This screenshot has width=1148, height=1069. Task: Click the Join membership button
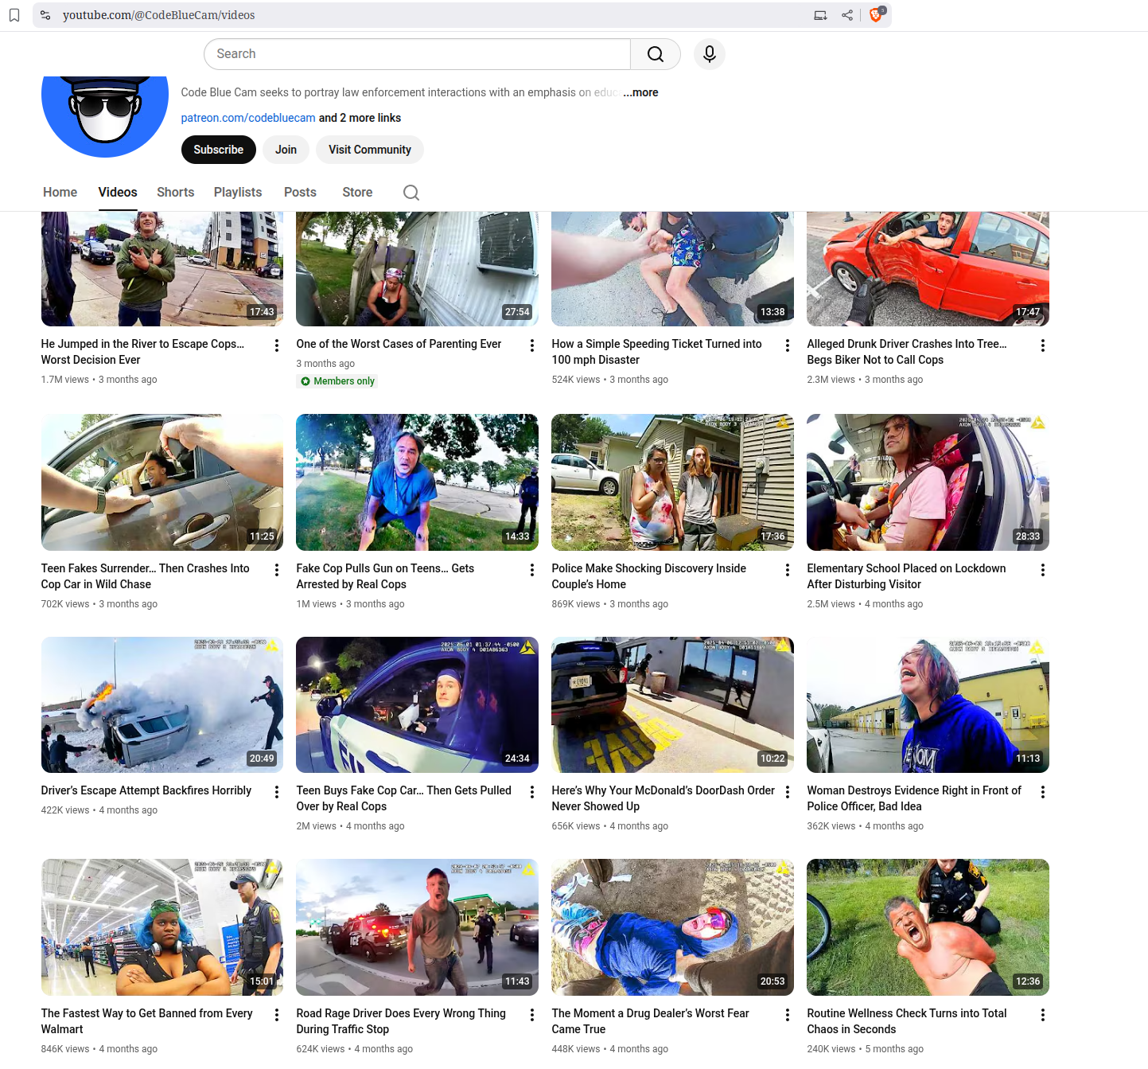tap(286, 150)
